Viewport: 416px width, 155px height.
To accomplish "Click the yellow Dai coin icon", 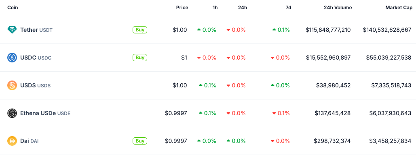I will coord(12,141).
